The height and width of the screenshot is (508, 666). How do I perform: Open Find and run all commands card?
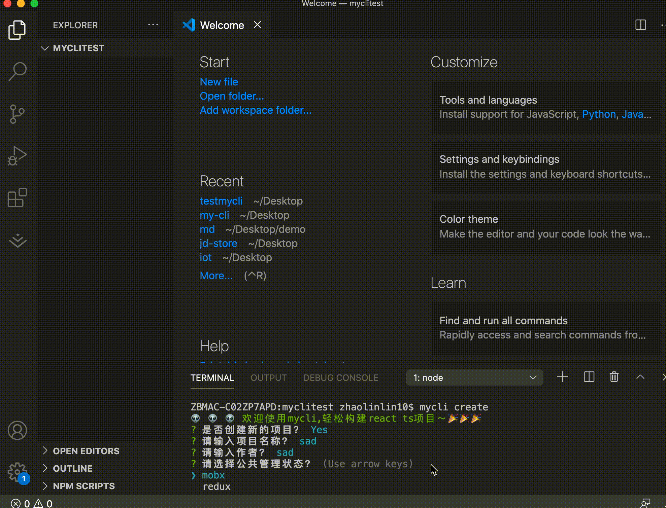546,328
